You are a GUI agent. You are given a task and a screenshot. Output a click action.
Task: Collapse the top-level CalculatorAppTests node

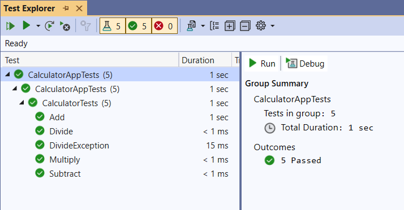pyautogui.click(x=8, y=75)
